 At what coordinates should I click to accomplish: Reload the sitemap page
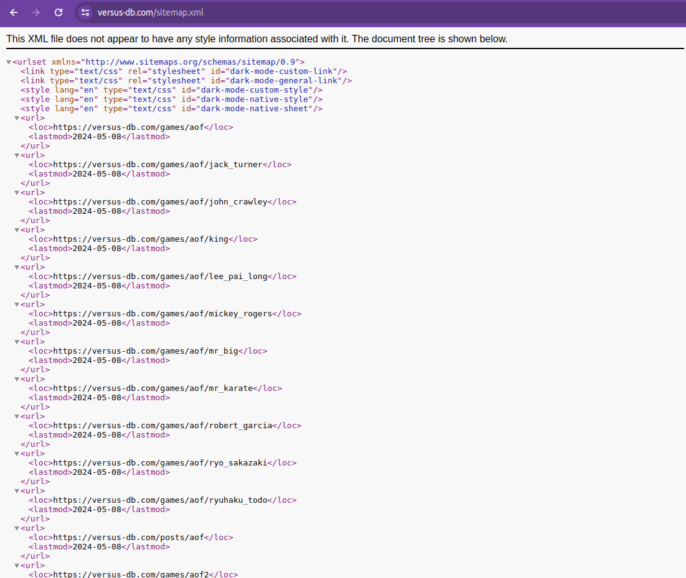point(58,12)
